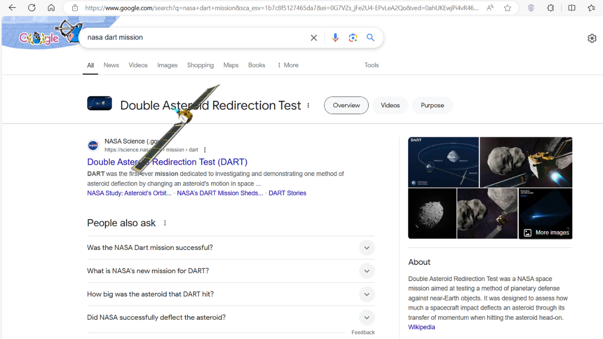
Task: Clear the search box with X icon
Action: click(x=314, y=38)
